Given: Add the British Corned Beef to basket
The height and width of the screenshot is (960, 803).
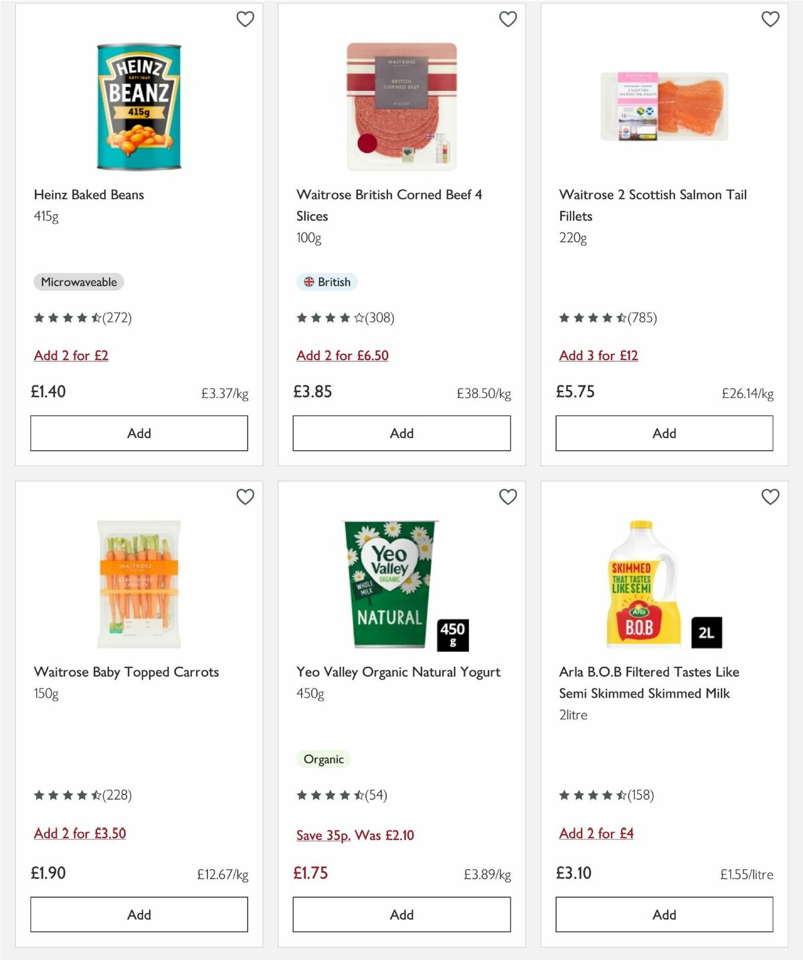Looking at the screenshot, I should pos(401,433).
